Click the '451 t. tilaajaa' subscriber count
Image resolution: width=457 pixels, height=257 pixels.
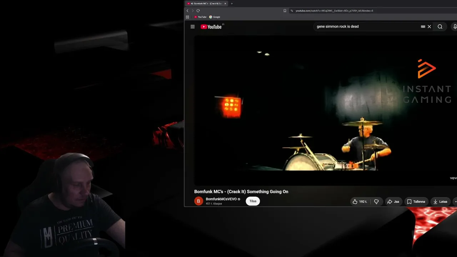click(214, 204)
